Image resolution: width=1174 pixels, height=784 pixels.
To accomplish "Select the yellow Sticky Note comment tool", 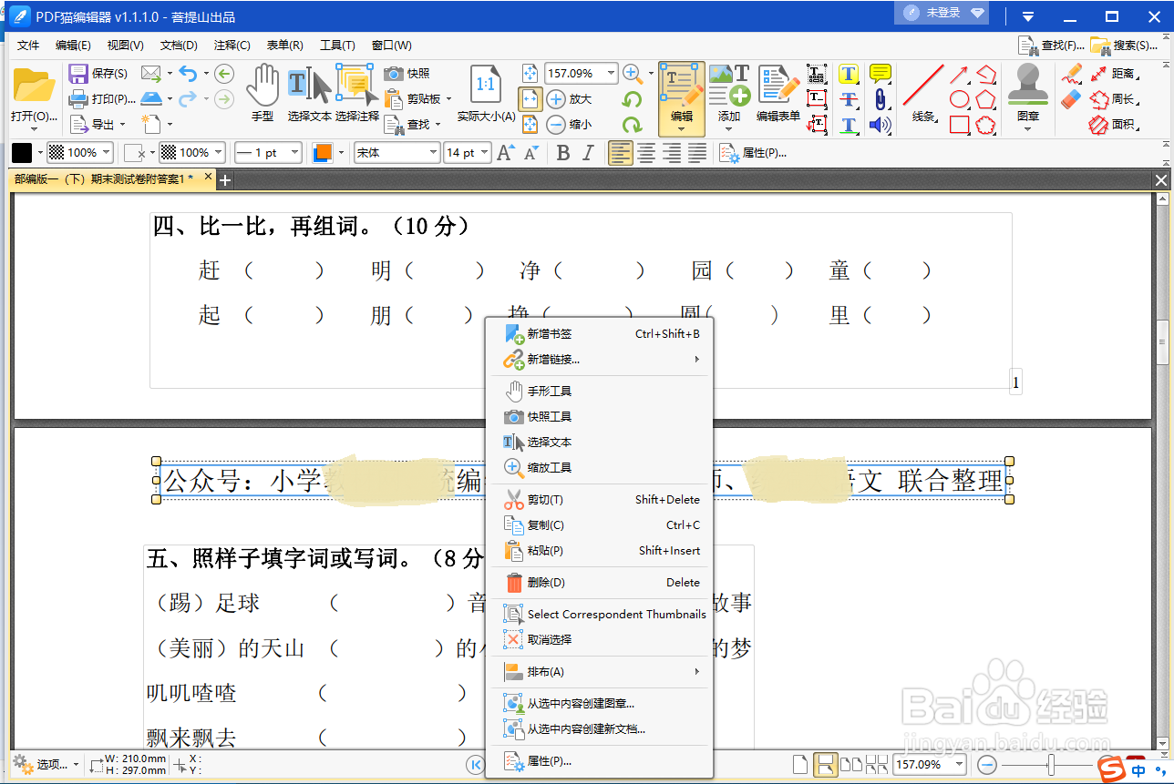I will pyautogui.click(x=880, y=74).
